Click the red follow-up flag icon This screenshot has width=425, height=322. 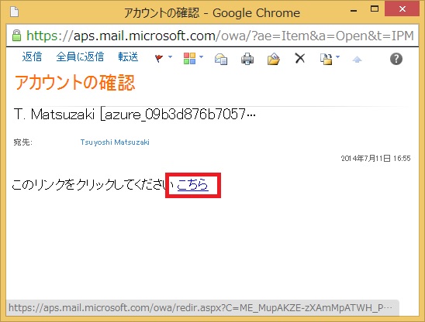pyautogui.click(x=159, y=58)
